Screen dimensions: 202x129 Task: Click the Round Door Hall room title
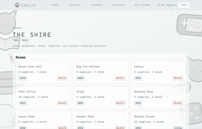(30, 66)
